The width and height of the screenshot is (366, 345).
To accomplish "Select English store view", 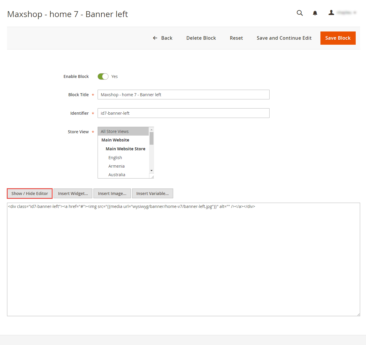I will (115, 158).
